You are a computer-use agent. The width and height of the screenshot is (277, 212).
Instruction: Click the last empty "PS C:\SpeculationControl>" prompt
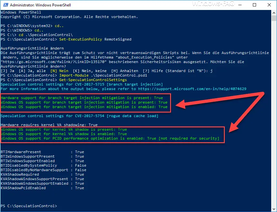(29, 206)
